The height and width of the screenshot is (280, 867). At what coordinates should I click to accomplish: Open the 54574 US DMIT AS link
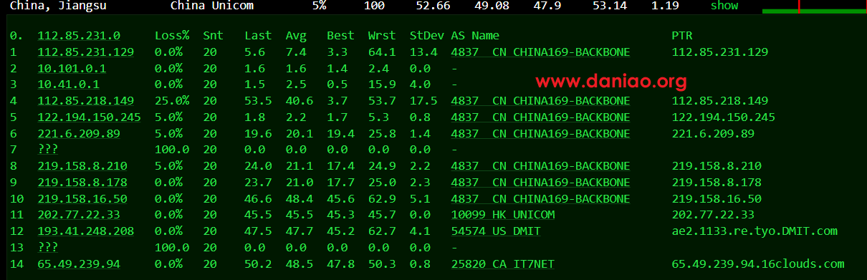coord(496,231)
